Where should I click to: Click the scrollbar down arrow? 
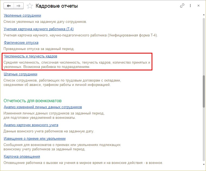tap(204, 164)
